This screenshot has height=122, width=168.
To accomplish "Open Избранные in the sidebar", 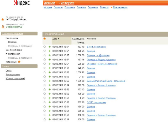I will (11, 62).
